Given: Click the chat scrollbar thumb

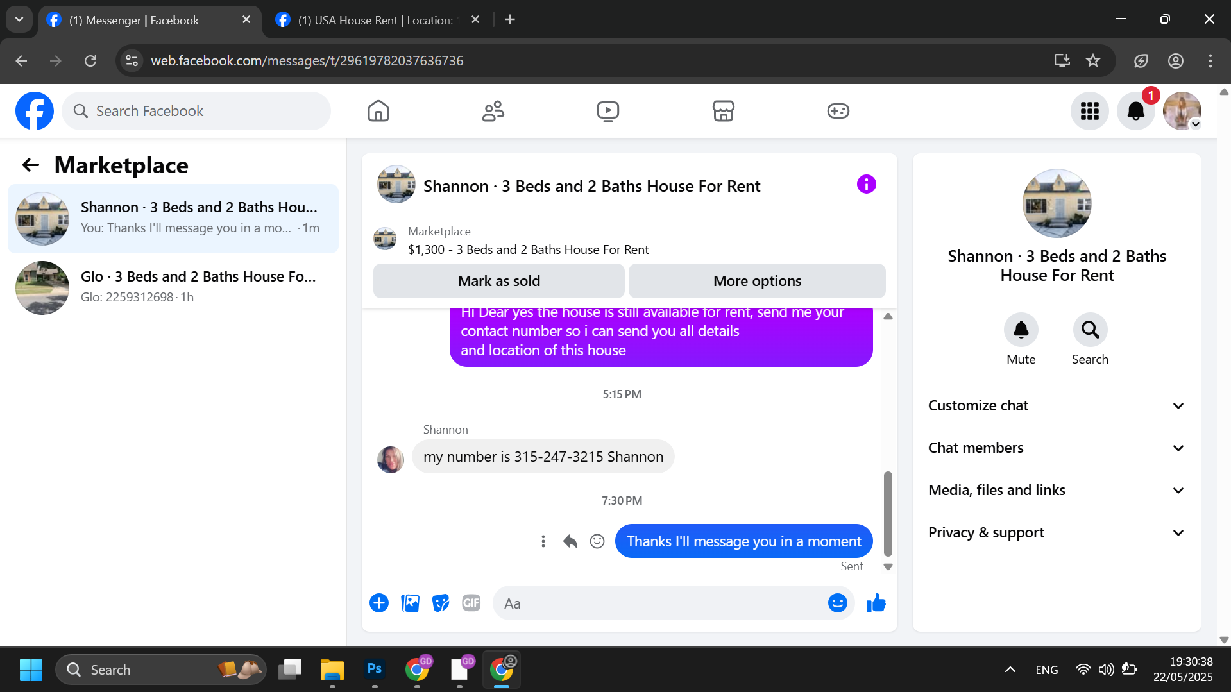Looking at the screenshot, I should [x=888, y=513].
